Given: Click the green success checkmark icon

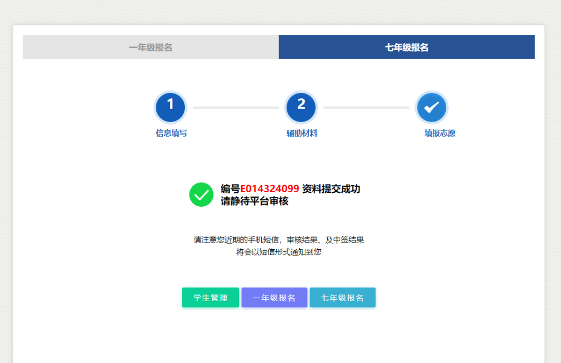Looking at the screenshot, I should [201, 195].
